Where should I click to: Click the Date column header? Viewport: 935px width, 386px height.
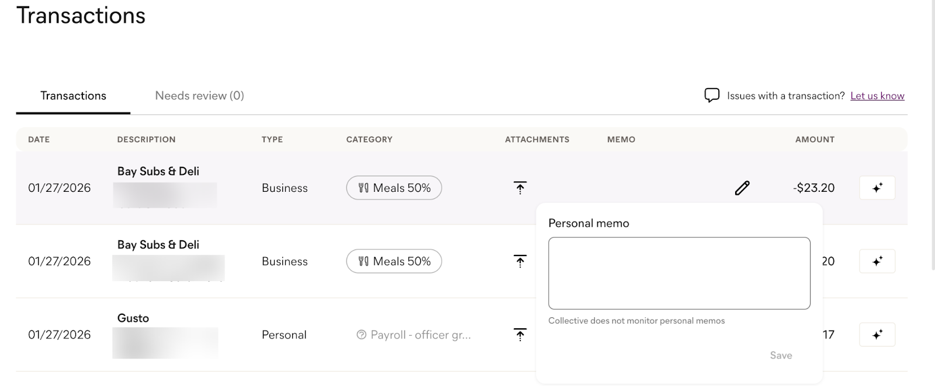pyautogui.click(x=39, y=139)
